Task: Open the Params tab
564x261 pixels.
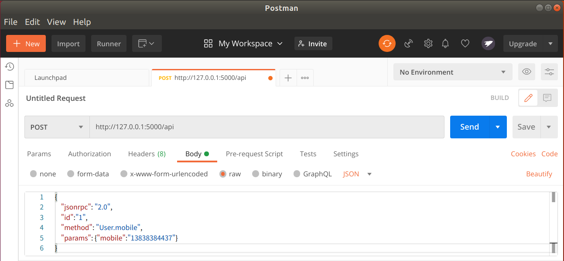Action: (39, 154)
